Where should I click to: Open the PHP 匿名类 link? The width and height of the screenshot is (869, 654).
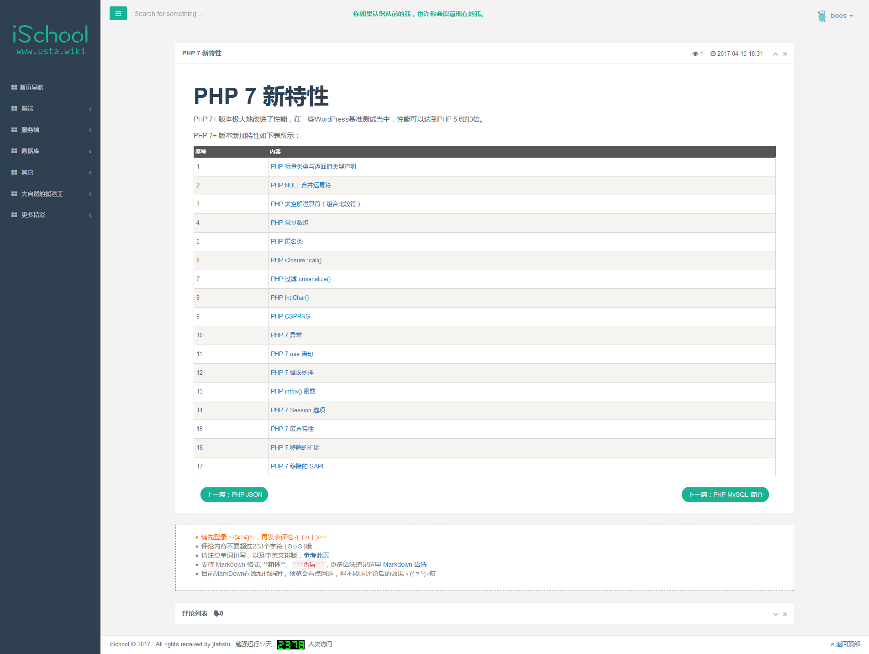[287, 241]
